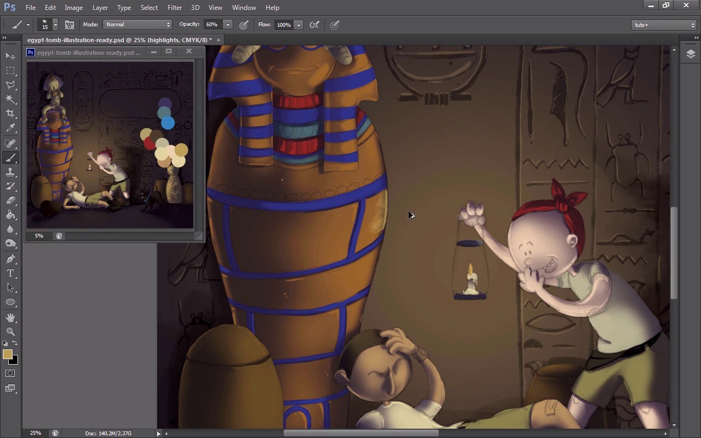Select the Magic Wand tool
Image resolution: width=701 pixels, height=438 pixels.
point(10,99)
